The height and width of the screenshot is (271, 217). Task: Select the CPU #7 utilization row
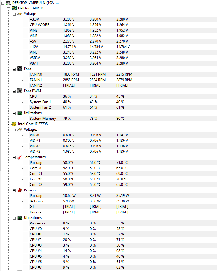(x=36, y=267)
